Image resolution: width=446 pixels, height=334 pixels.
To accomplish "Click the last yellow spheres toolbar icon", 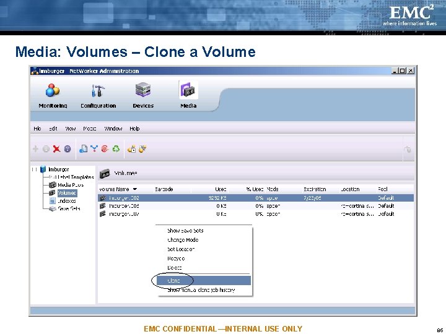I will click(x=142, y=148).
